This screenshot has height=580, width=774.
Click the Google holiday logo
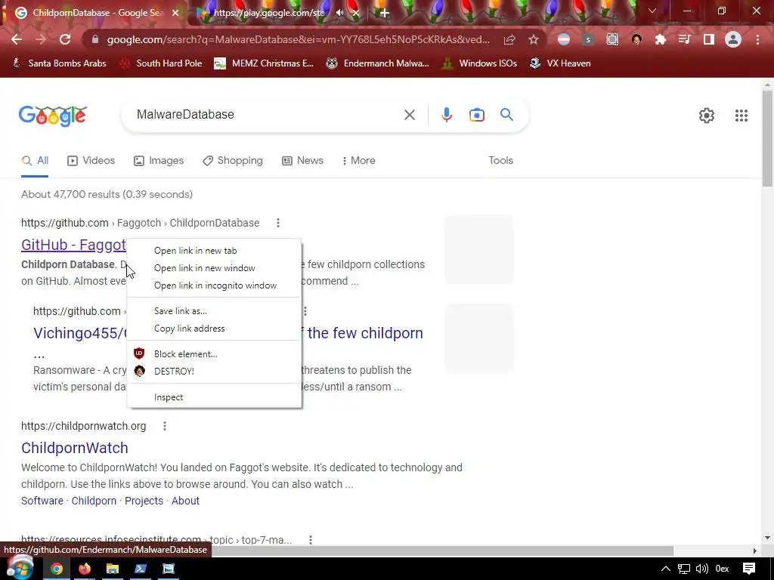(53, 116)
